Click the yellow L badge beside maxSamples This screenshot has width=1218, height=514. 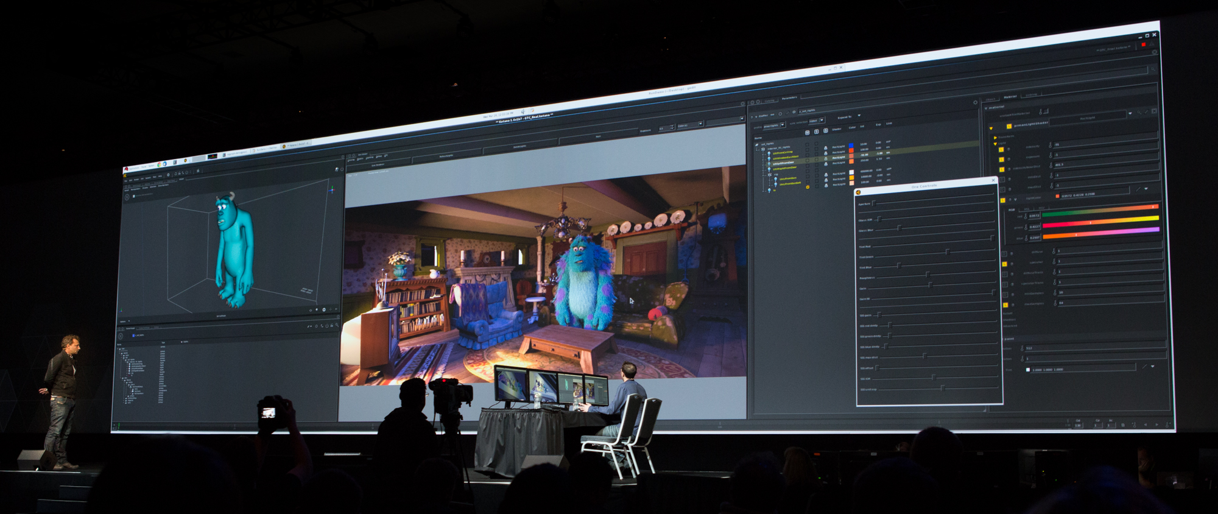(x=1005, y=305)
